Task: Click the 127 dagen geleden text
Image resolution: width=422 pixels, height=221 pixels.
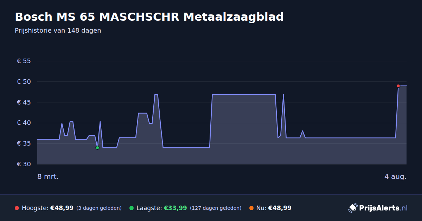Action: pos(216,208)
